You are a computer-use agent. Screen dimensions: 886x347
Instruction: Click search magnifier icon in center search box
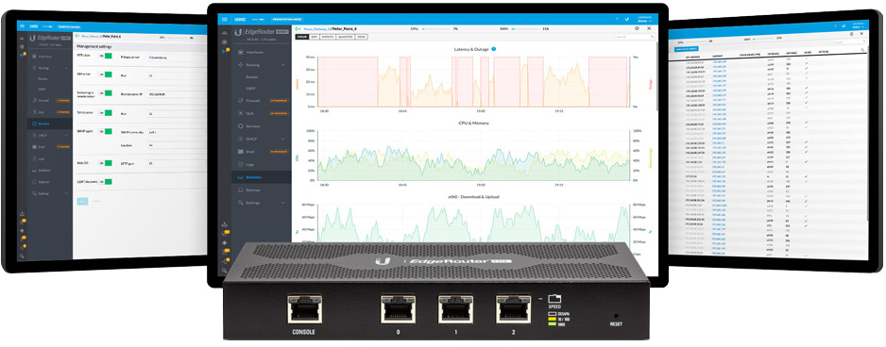click(652, 37)
